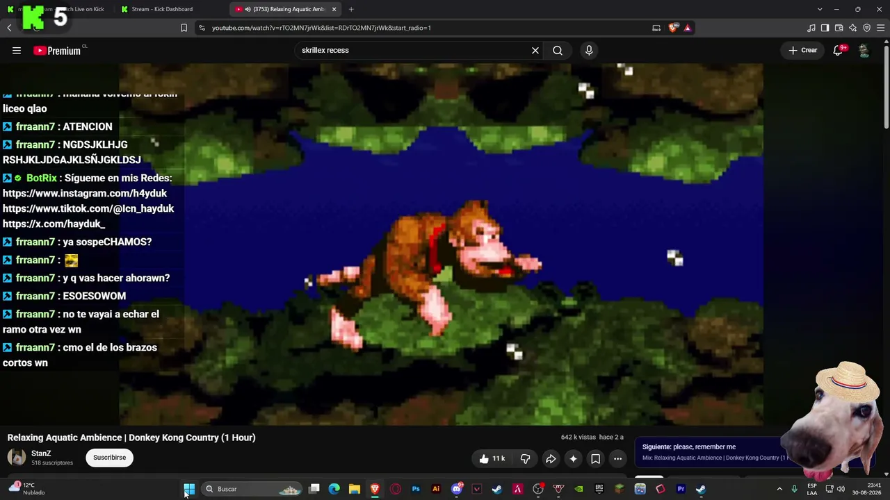890x500 pixels.
Task: Open the weather widget showing Nublado
Action: [x=26, y=489]
